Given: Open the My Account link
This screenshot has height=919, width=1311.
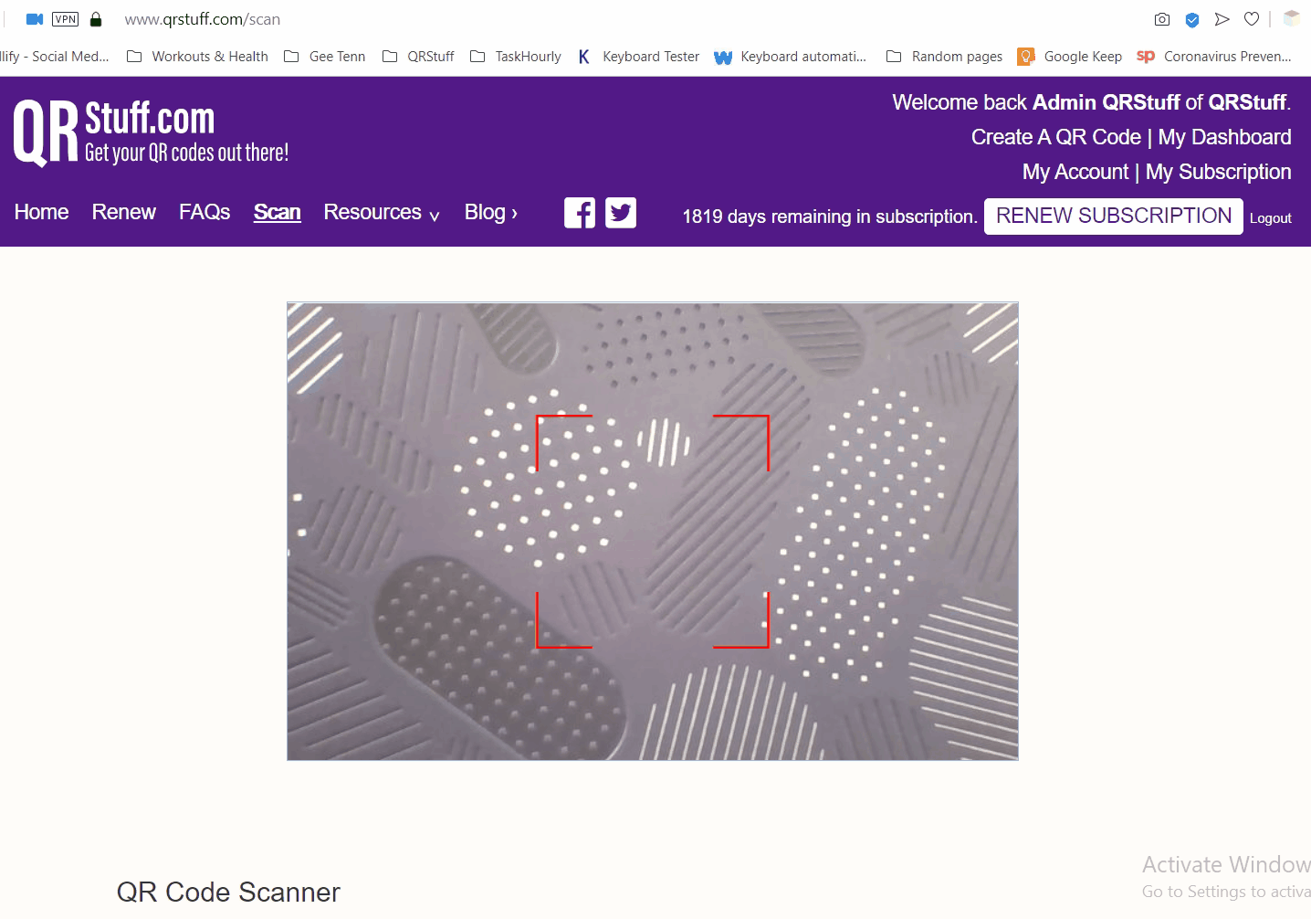Looking at the screenshot, I should [x=1075, y=172].
